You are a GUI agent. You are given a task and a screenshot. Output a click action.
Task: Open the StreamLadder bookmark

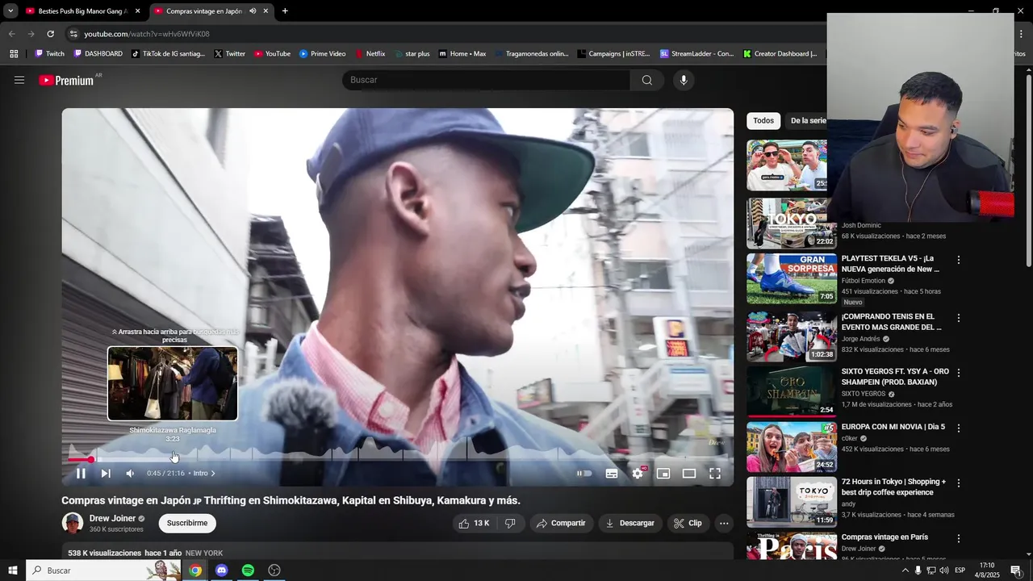[x=696, y=54]
